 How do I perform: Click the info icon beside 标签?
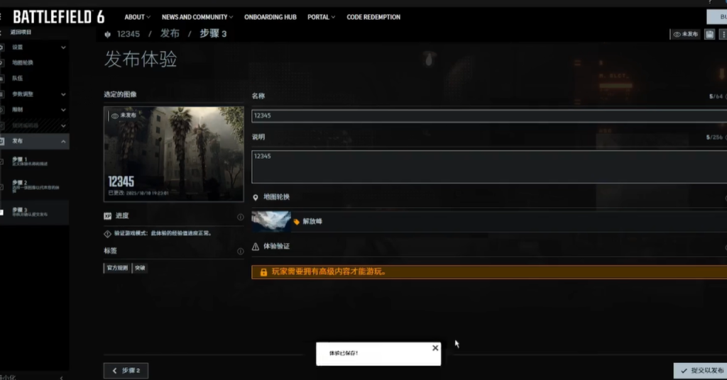tap(240, 251)
